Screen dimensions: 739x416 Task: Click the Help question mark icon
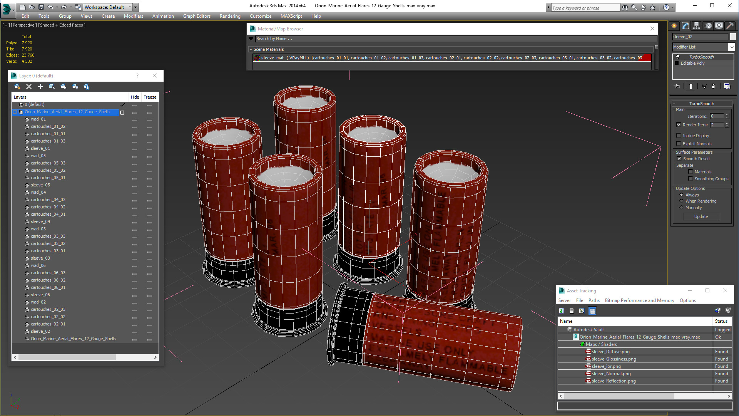click(x=666, y=7)
